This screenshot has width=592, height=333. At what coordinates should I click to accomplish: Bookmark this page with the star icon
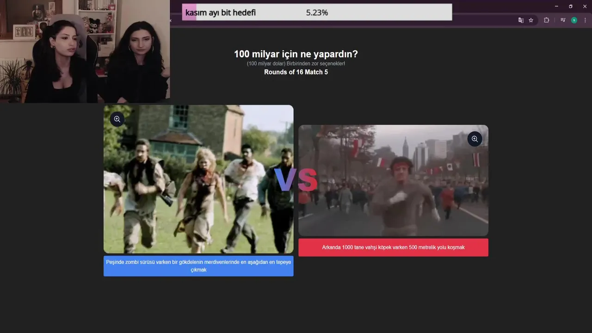pos(531,20)
